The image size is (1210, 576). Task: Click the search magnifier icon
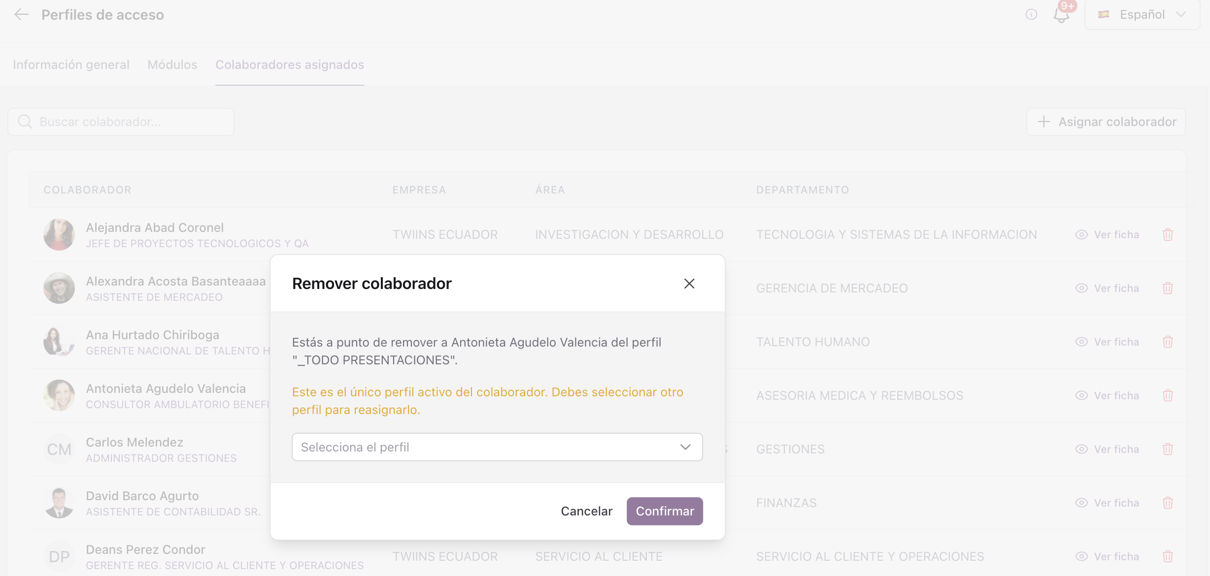point(25,122)
